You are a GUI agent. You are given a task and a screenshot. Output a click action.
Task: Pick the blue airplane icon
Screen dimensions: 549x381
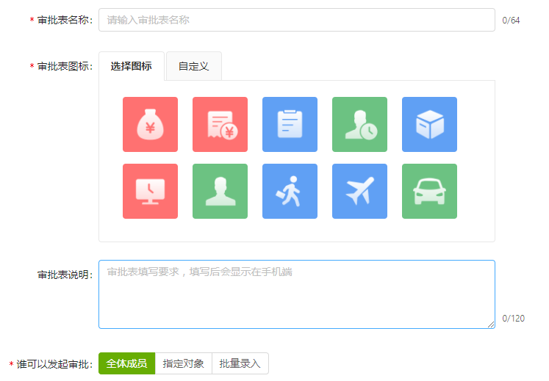point(359,192)
